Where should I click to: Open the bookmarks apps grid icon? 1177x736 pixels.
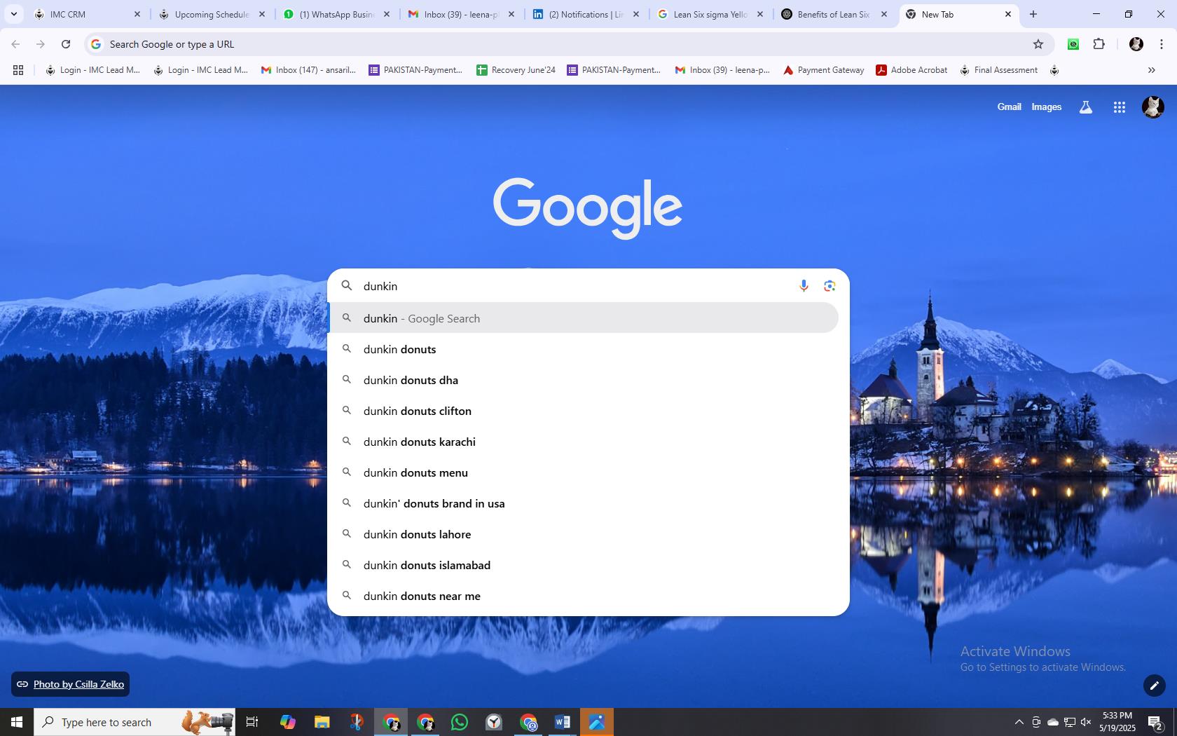point(18,70)
